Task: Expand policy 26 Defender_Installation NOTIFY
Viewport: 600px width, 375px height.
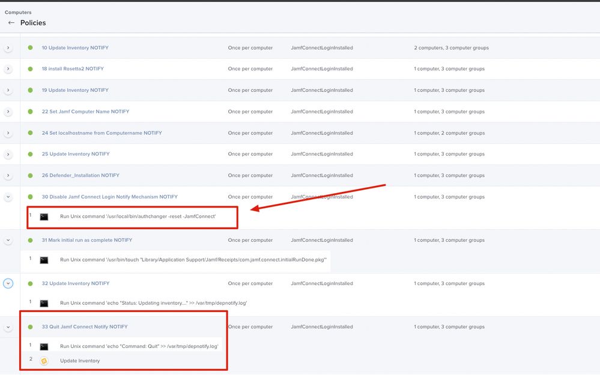Action: pos(8,175)
